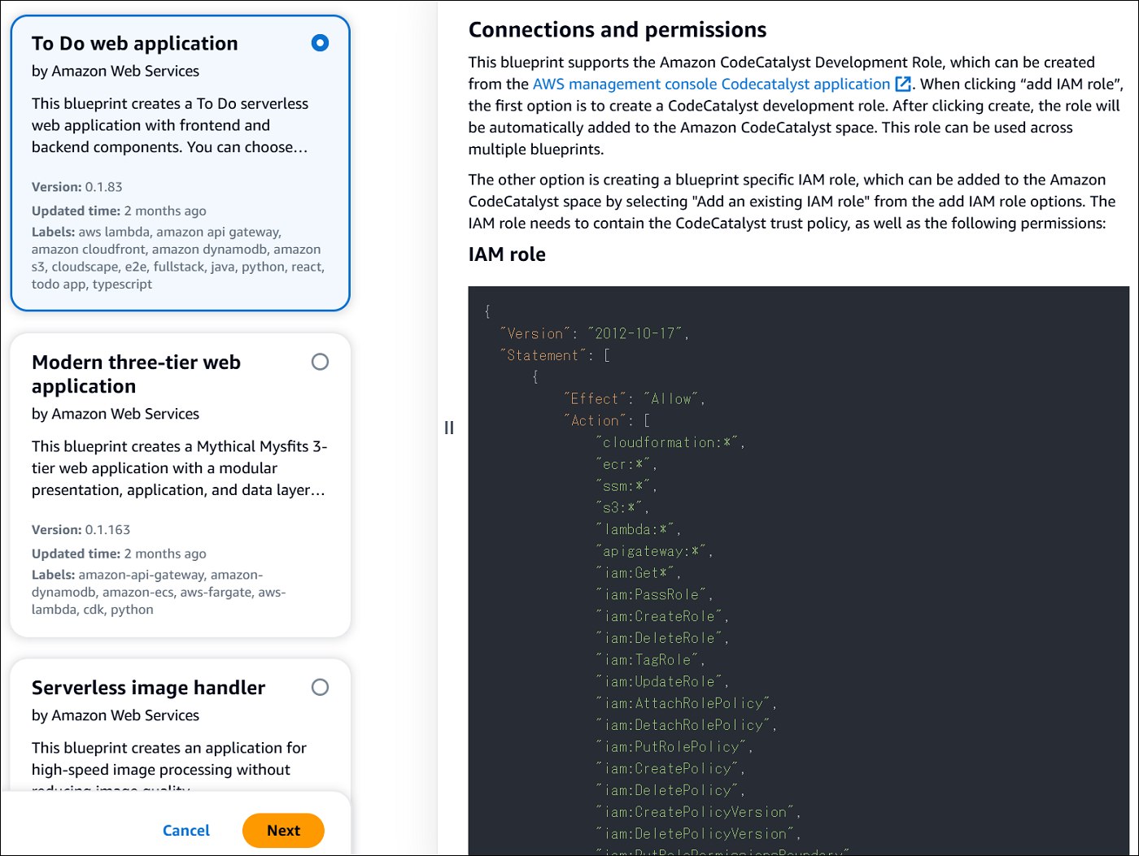
Task: Click the "Version": "2012-10-17" policy line
Action: point(593,333)
